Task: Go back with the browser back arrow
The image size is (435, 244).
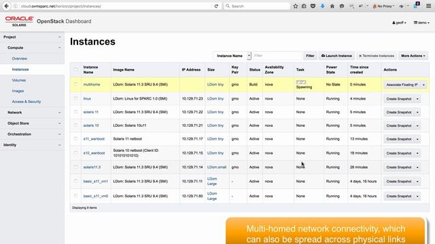Action: click(x=6, y=6)
